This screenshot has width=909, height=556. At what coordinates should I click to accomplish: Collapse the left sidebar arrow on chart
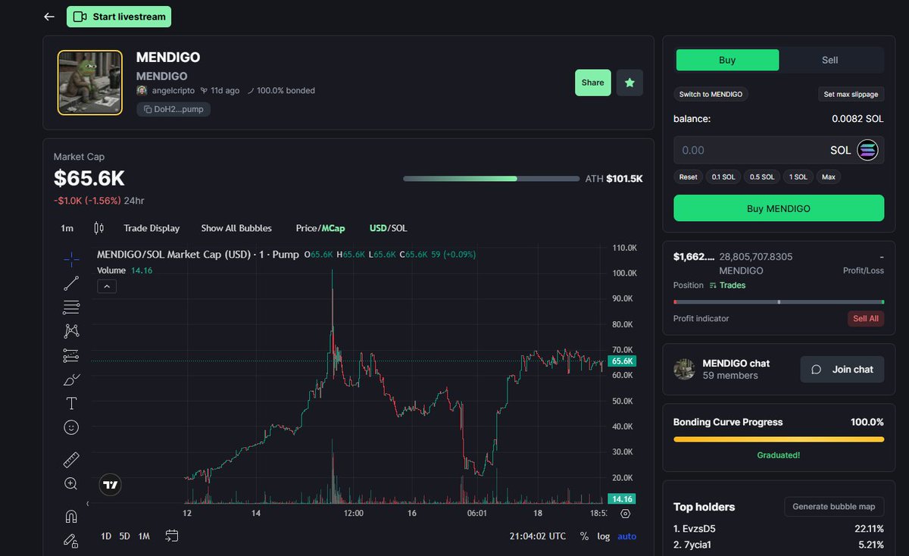(x=88, y=503)
